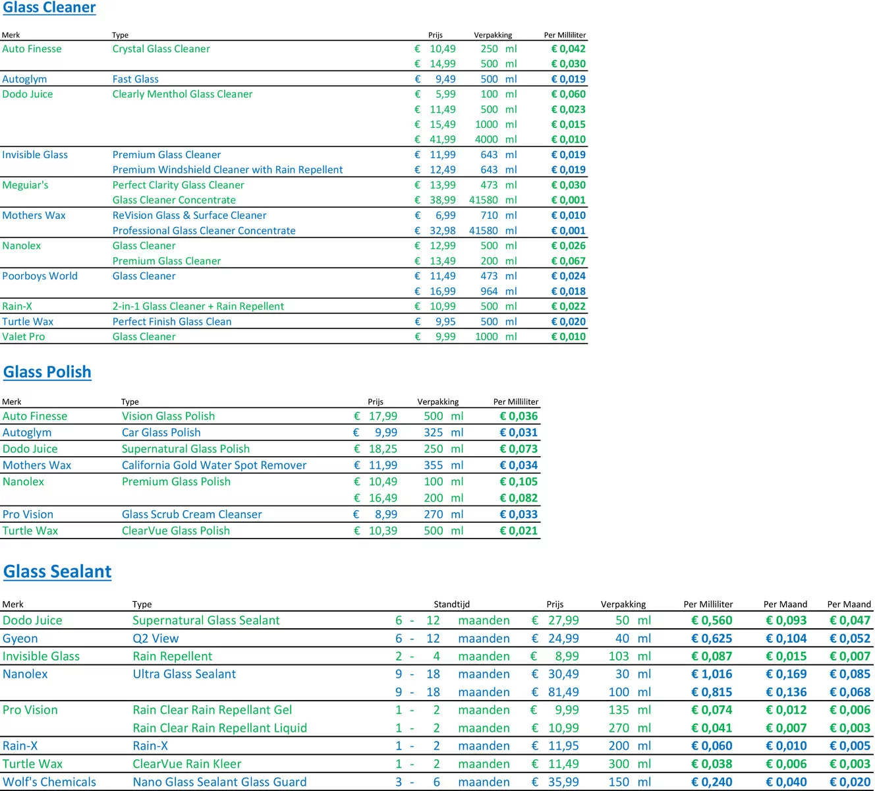Select Perfect Finish Glass Clean cell

point(172,322)
